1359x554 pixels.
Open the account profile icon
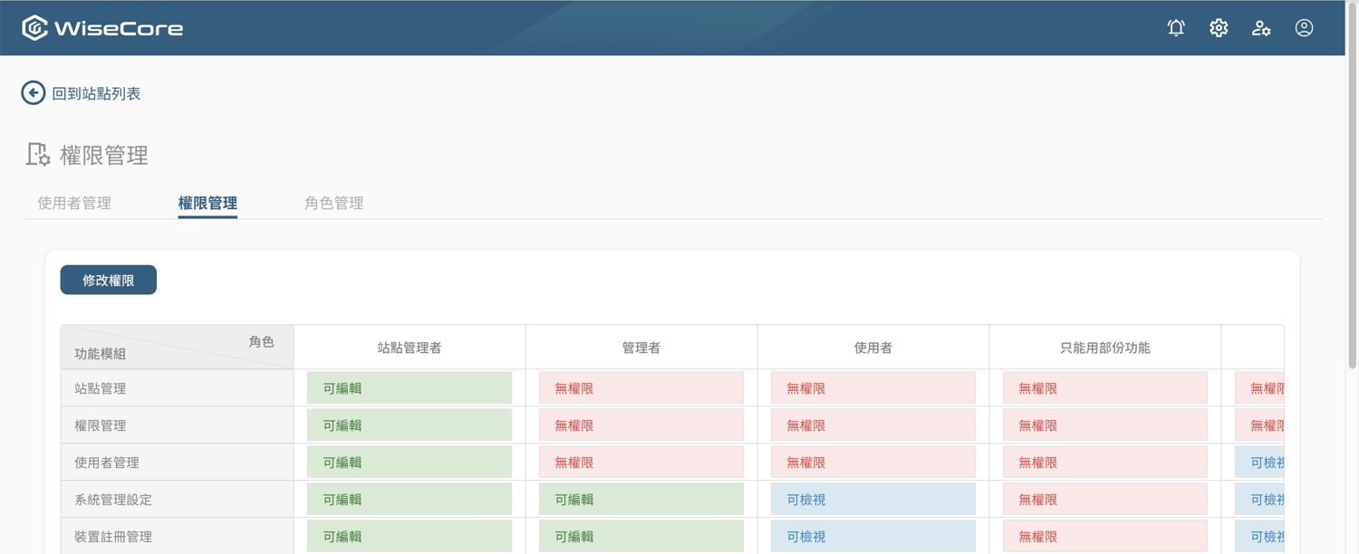click(1304, 28)
